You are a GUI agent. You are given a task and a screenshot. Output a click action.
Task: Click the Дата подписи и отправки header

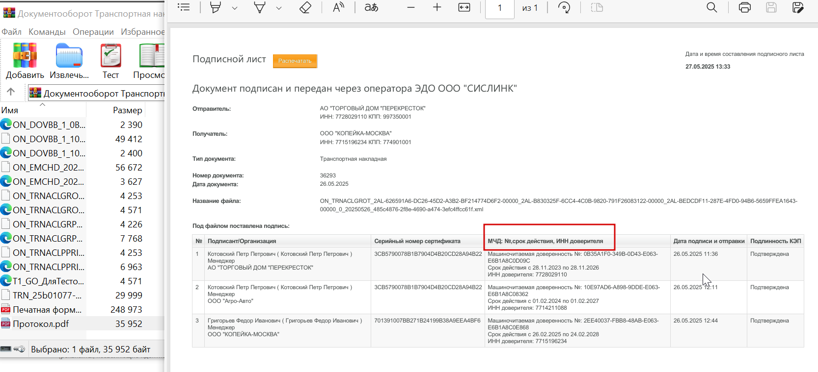pyautogui.click(x=709, y=241)
